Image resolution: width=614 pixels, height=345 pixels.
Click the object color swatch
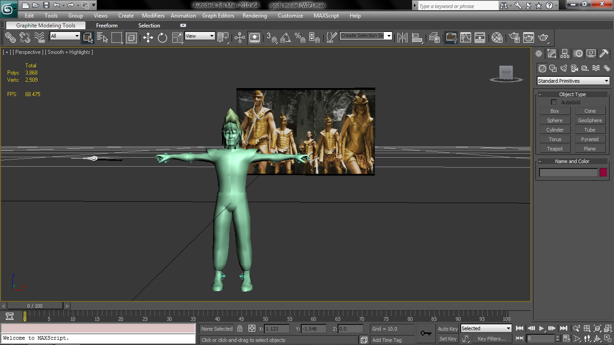603,172
